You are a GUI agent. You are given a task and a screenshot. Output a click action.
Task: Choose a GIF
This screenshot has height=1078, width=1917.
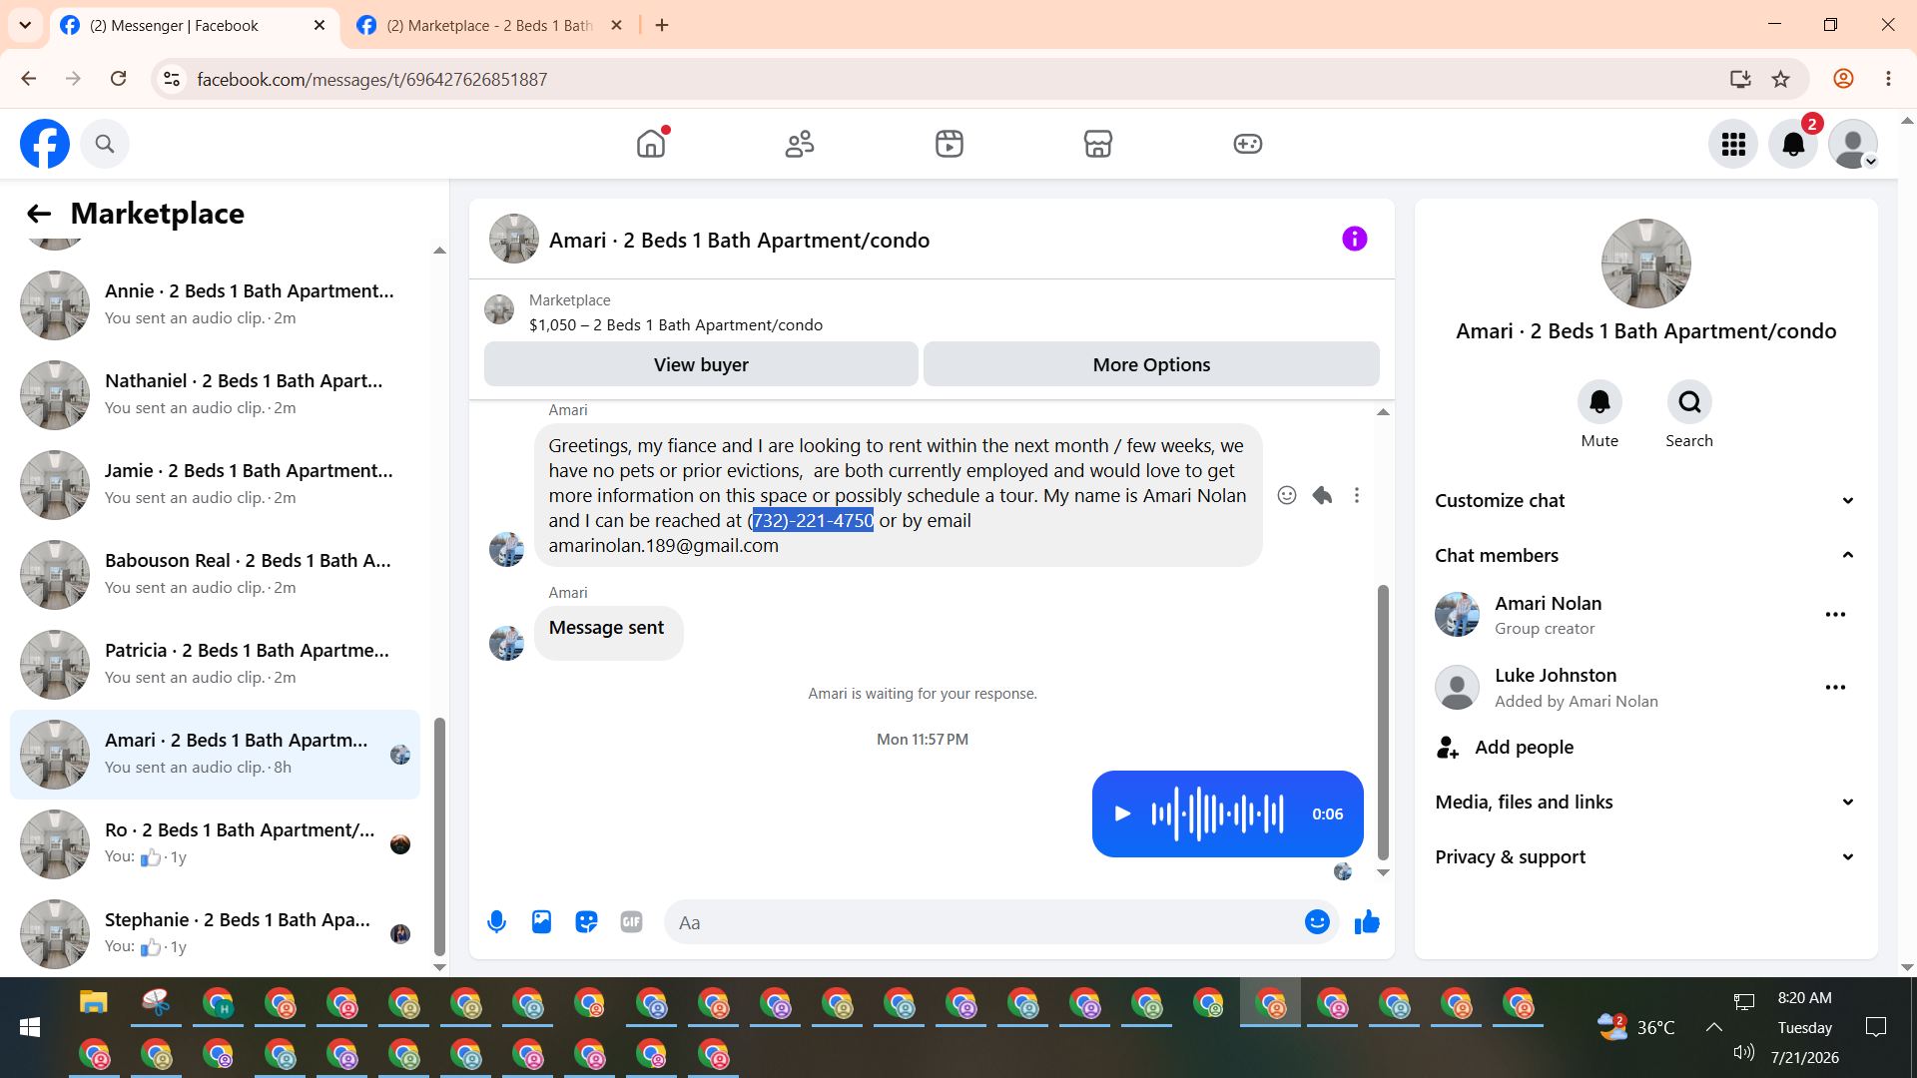point(631,922)
